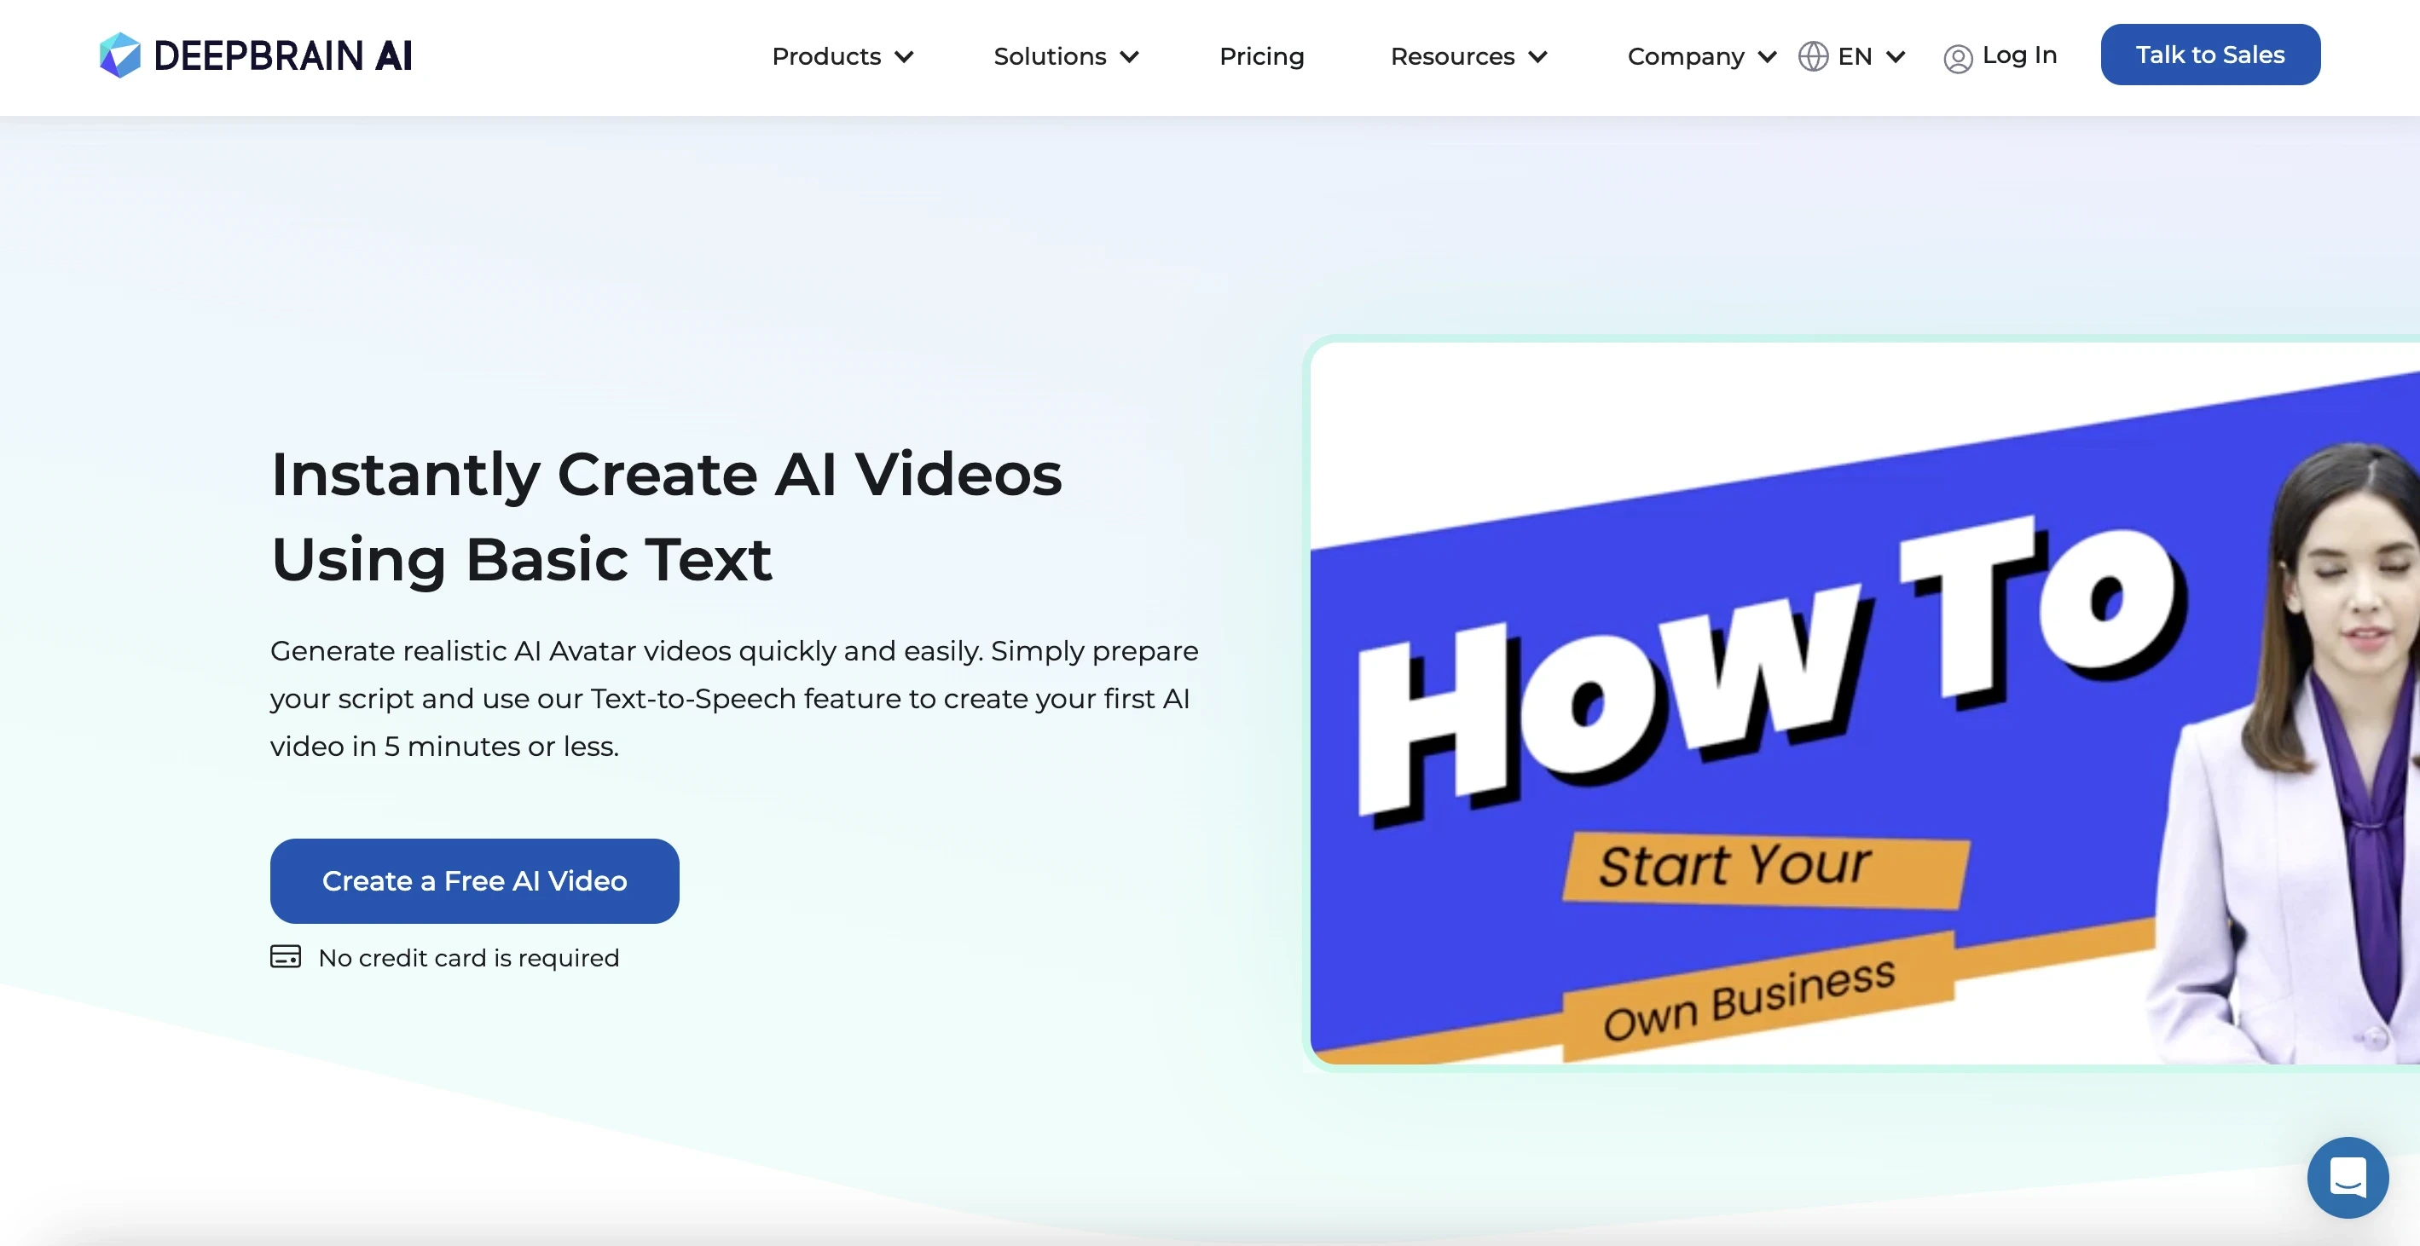The height and width of the screenshot is (1246, 2420).
Task: Click the DeepBrain AI cube logo icon
Action: (x=120, y=55)
